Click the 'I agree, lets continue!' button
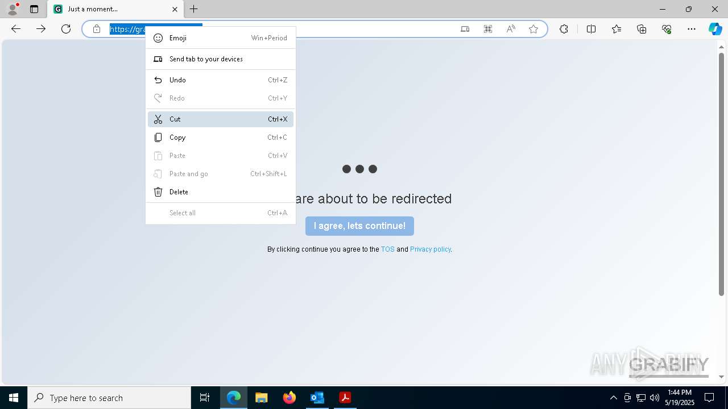 tap(359, 226)
